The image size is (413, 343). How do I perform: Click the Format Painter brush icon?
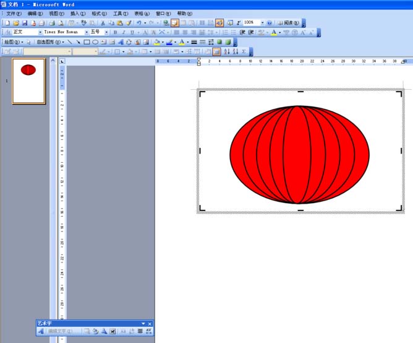129,22
